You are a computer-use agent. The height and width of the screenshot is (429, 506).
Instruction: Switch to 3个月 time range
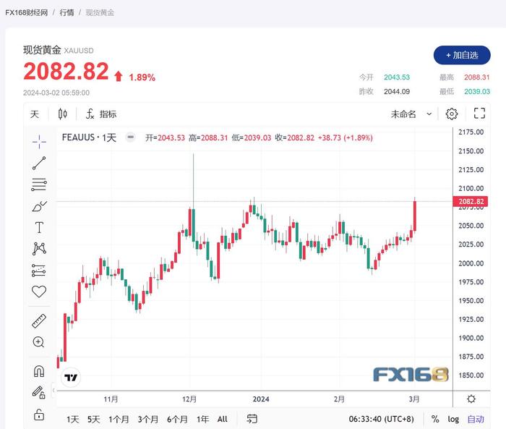(x=147, y=419)
